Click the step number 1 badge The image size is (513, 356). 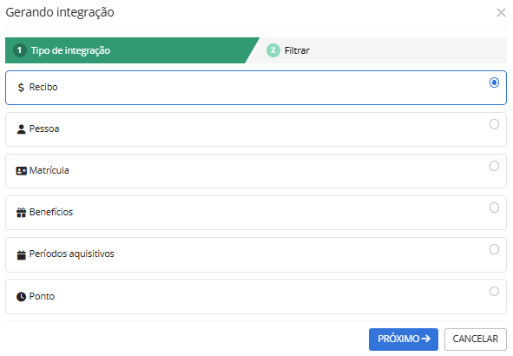(20, 50)
